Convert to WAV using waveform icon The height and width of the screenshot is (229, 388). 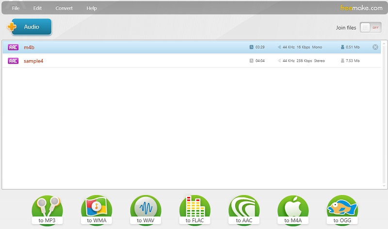(145, 211)
